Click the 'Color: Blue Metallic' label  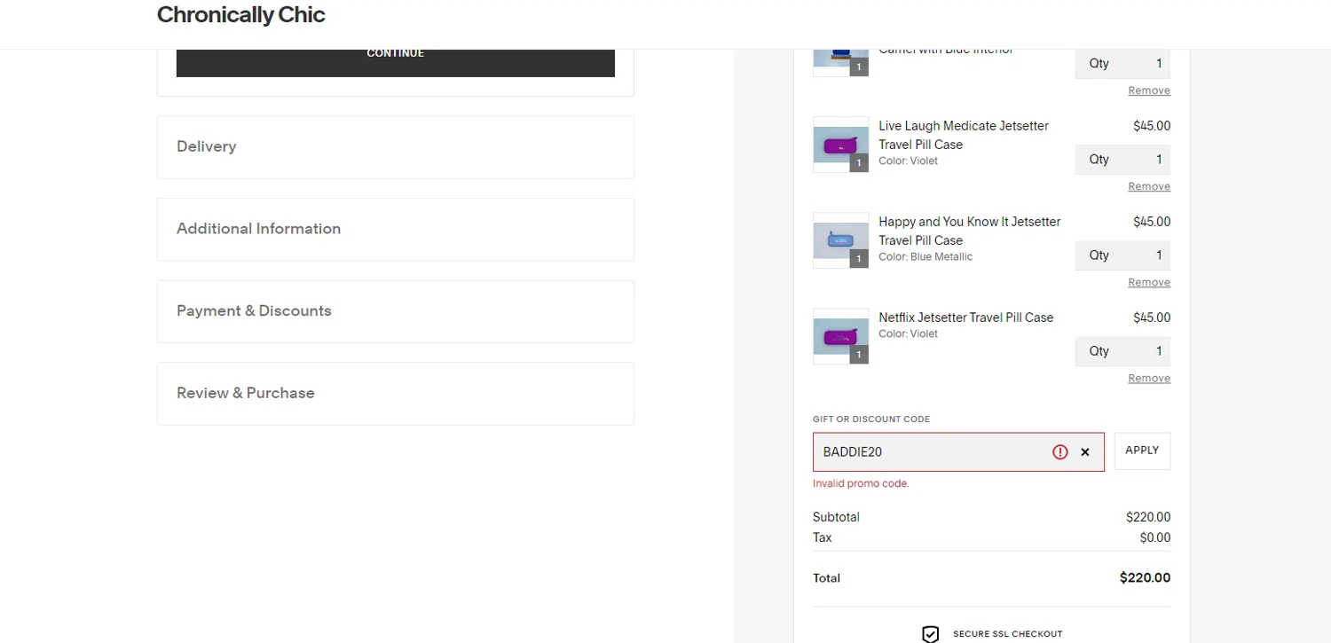coord(925,257)
